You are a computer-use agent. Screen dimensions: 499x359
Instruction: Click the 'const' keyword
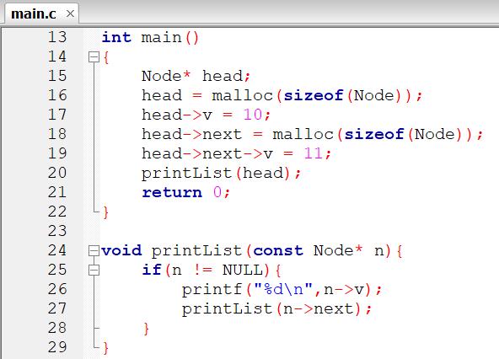[278, 251]
